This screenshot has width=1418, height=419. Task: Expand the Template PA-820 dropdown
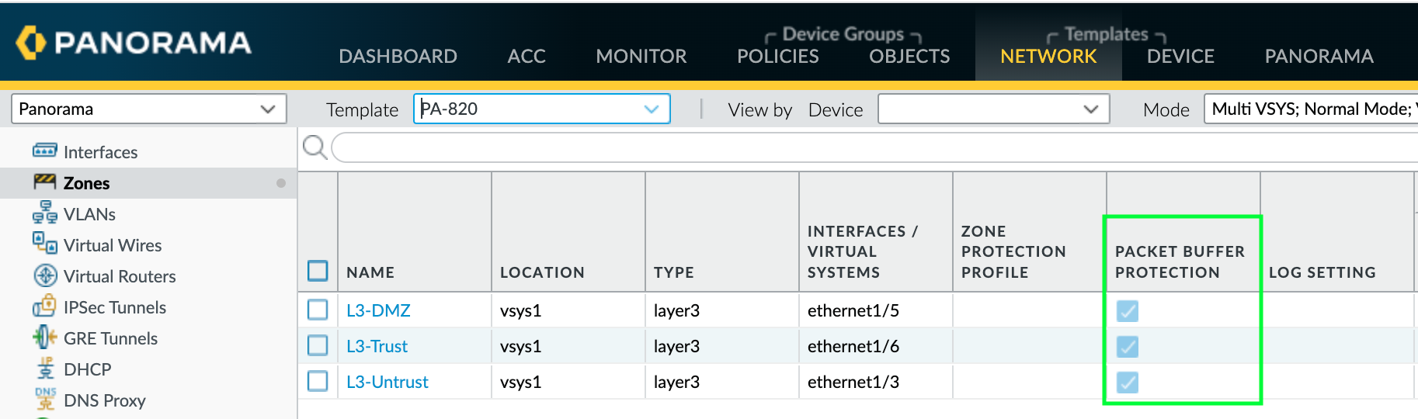[541, 109]
